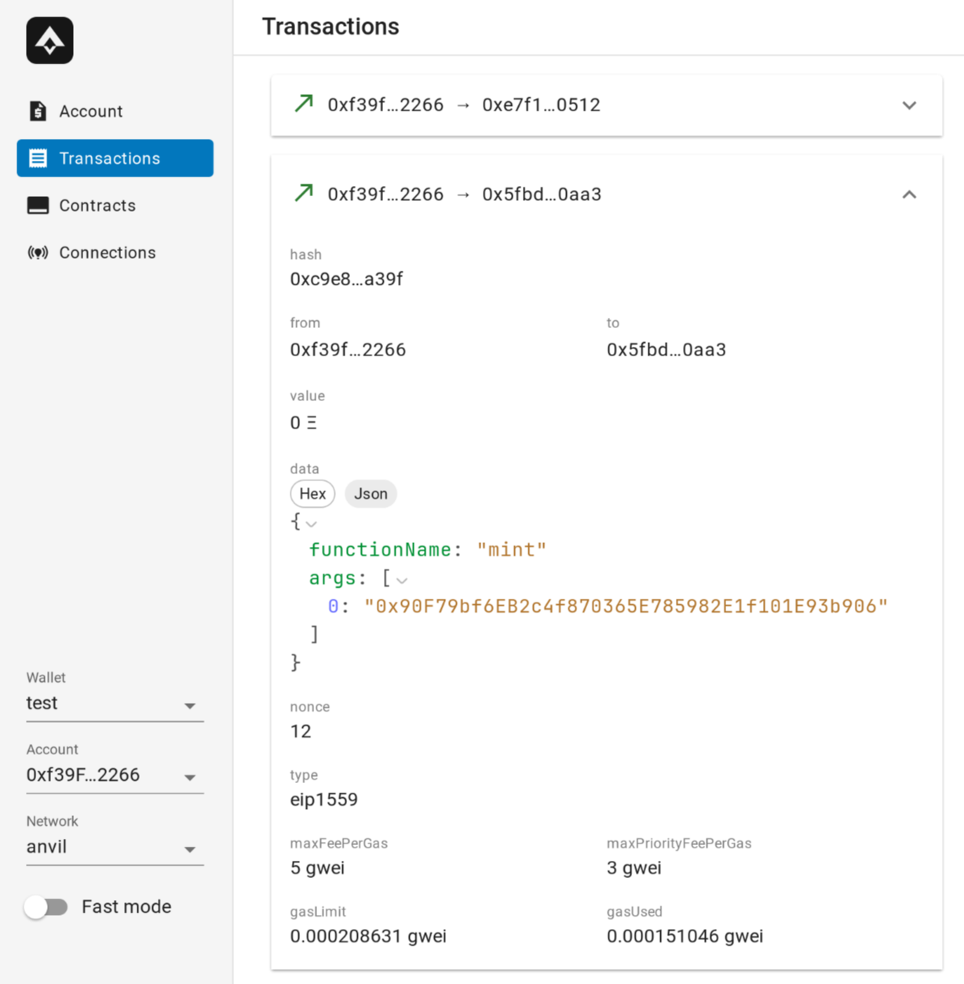The image size is (964, 984).
Task: Click the recipient address 0x5fbd…0aa3
Action: pos(666,349)
